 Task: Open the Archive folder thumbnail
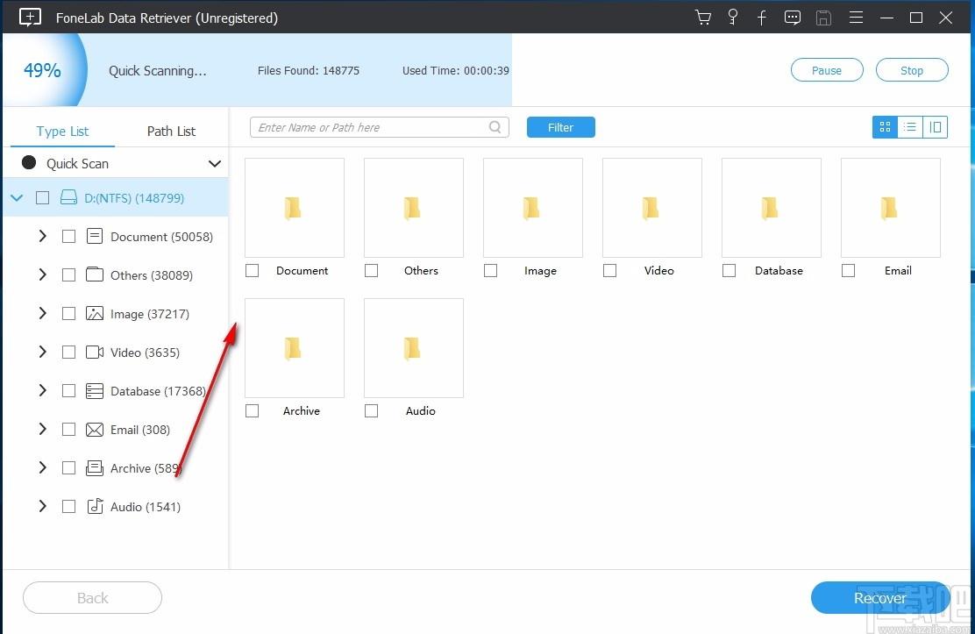click(x=294, y=348)
